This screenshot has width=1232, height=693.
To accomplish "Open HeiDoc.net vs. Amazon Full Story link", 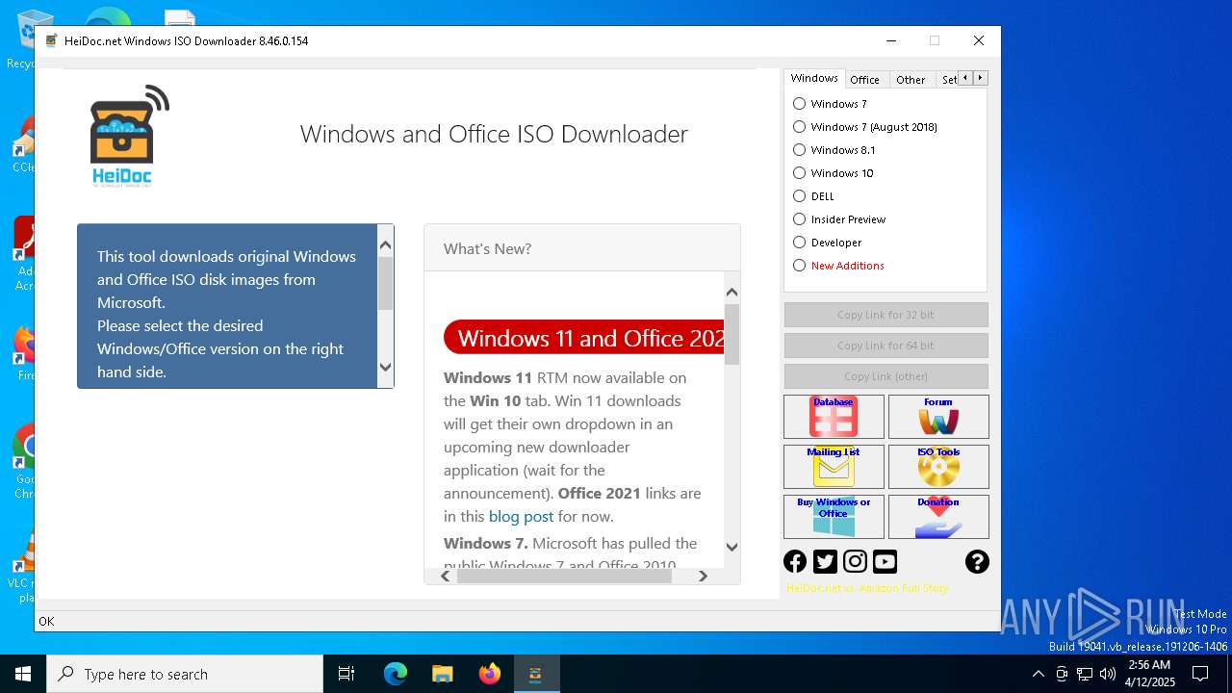I will pos(867,588).
